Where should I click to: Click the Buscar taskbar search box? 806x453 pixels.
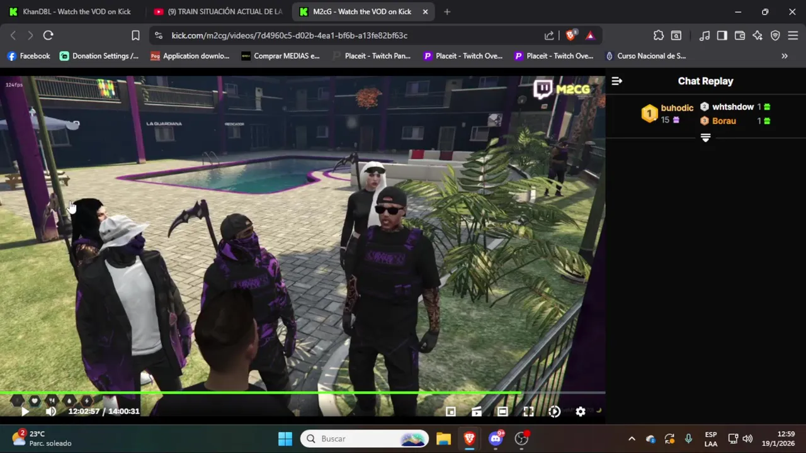tap(365, 439)
